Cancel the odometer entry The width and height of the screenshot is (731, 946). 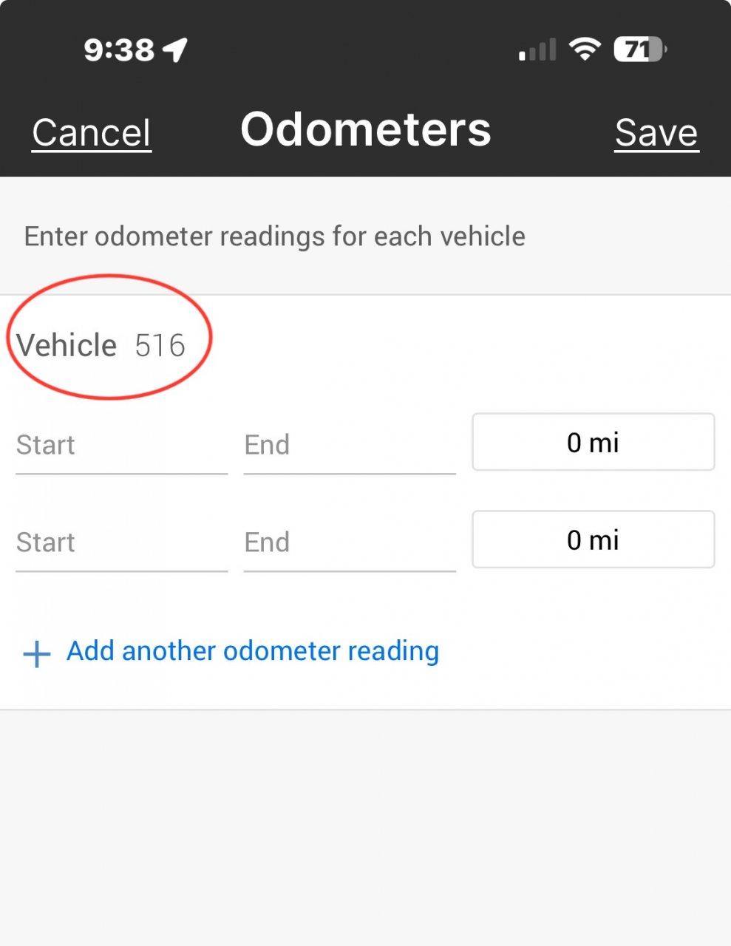92,133
